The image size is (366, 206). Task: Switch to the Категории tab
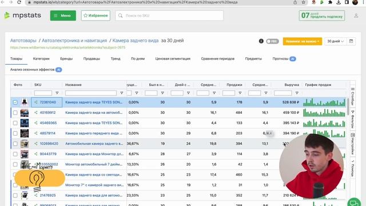[41, 58]
